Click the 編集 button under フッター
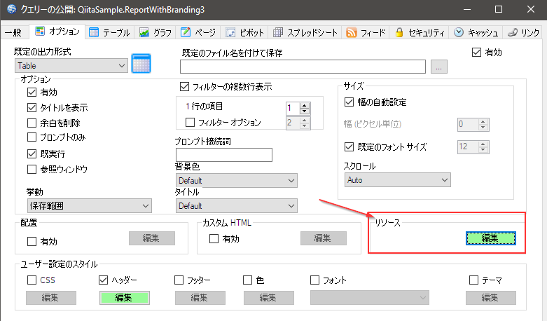This screenshot has height=321, width=547. pyautogui.click(x=200, y=298)
